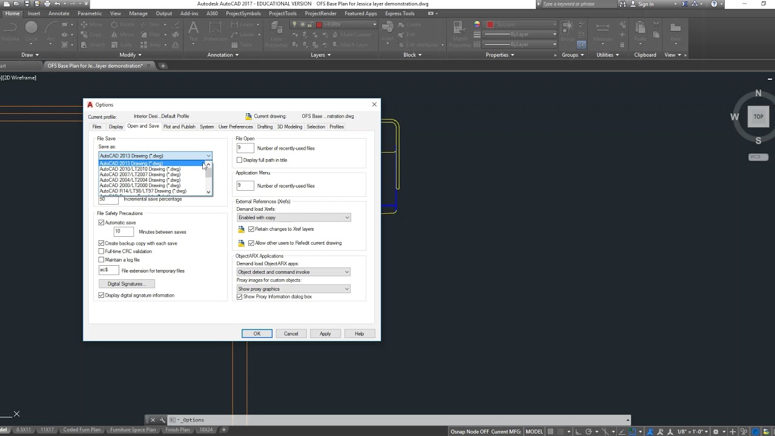Click the Match Properties icon

pos(460,35)
